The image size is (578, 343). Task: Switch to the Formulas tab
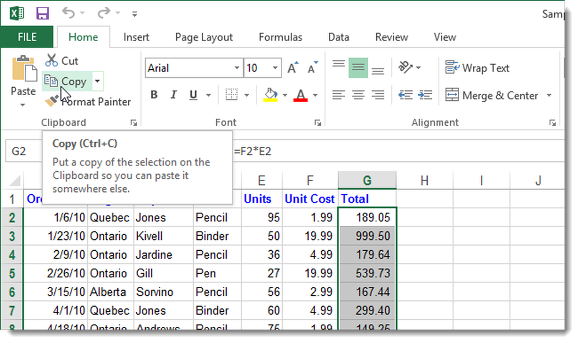click(x=280, y=37)
